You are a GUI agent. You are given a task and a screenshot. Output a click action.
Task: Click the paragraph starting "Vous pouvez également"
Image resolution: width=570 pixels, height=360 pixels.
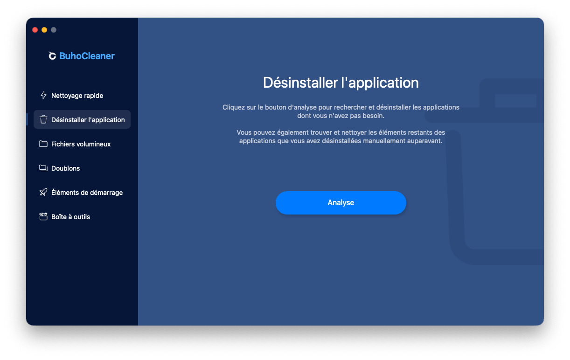point(341,137)
